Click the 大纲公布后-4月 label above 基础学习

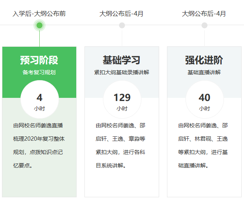[x=122, y=14]
